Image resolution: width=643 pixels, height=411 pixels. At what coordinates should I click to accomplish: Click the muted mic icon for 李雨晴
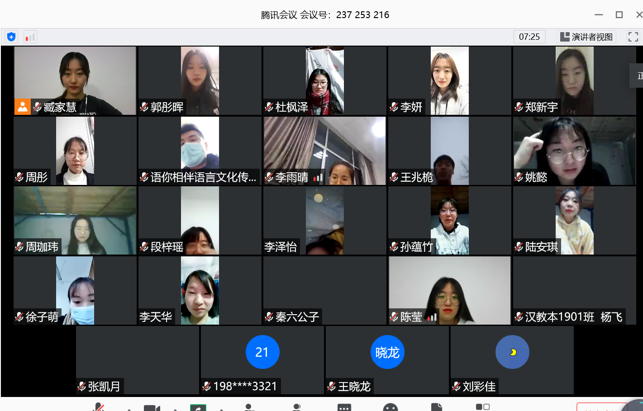(269, 177)
